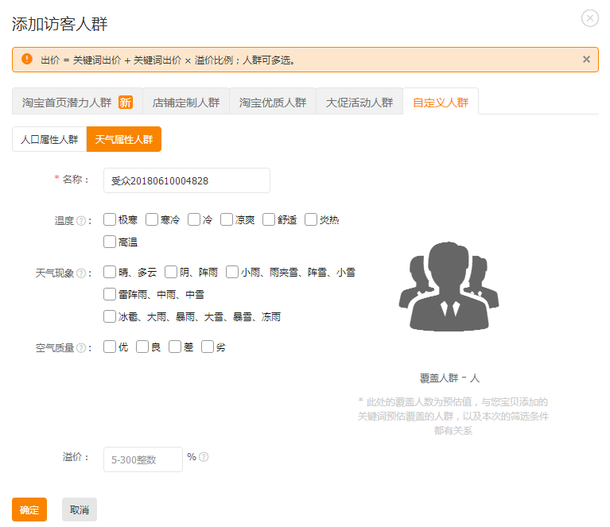Click the orange warning icon in notice bar

(x=27, y=60)
